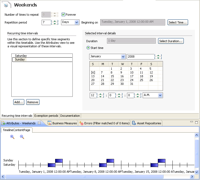Increase the repetition period value

coord(55,21)
